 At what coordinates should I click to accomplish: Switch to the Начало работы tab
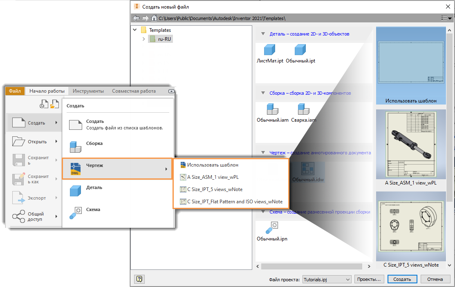click(47, 91)
